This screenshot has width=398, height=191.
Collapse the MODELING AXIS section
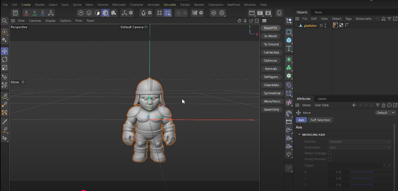pyautogui.click(x=300, y=134)
